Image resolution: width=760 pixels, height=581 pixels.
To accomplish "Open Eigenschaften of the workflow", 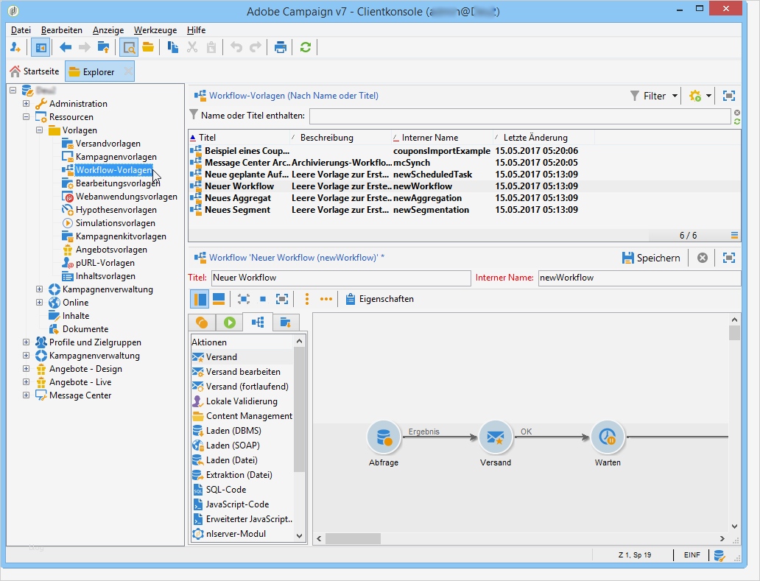I will [379, 299].
